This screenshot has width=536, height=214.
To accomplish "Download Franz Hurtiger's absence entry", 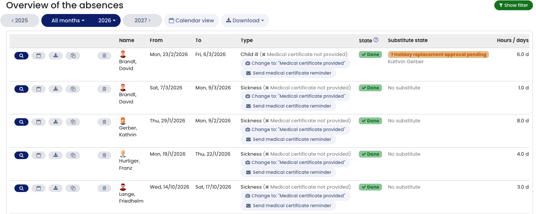I will 56,155.
